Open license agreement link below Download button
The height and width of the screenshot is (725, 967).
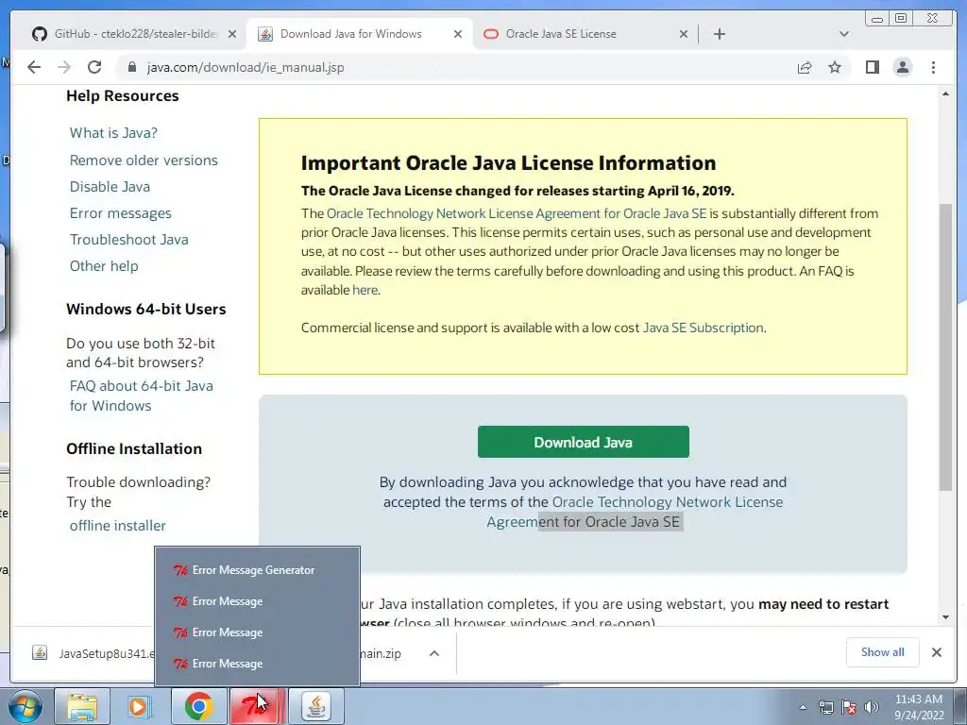[x=636, y=512]
